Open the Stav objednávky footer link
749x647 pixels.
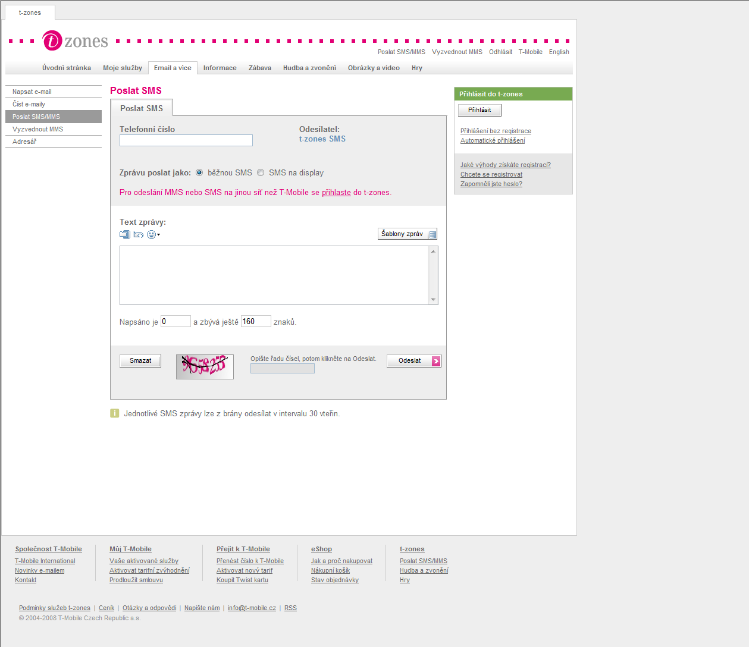pyautogui.click(x=335, y=580)
